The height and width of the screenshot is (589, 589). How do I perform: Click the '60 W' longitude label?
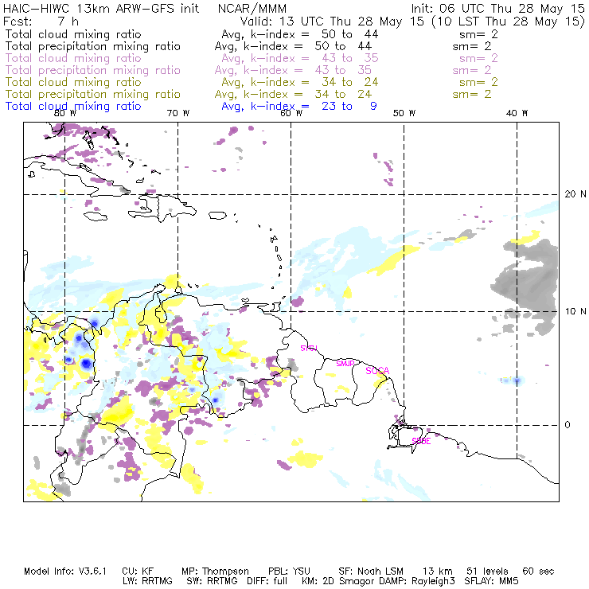tap(291, 113)
